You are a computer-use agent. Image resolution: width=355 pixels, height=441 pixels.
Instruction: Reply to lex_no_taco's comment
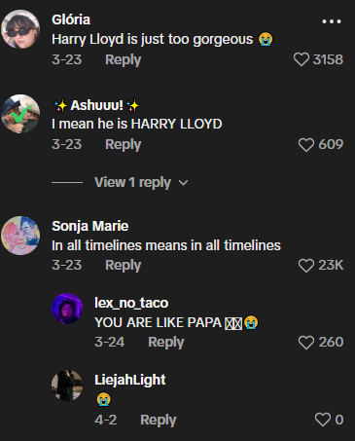[x=166, y=343]
